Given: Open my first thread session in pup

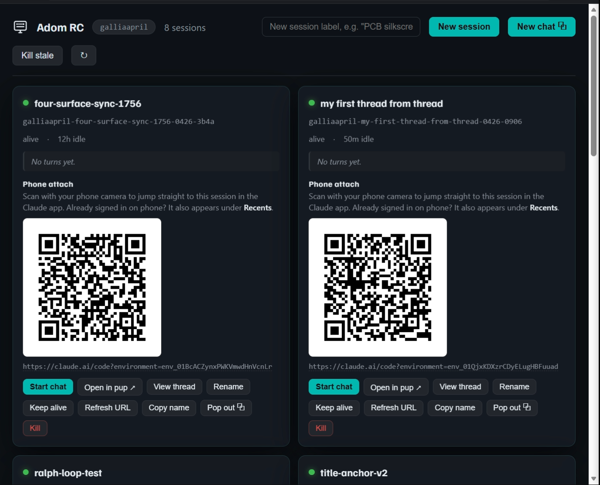Looking at the screenshot, I should [396, 387].
